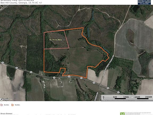Toggle the Boundary label next to the orange icon
This screenshot has height=115, width=153.
coord(17,105)
